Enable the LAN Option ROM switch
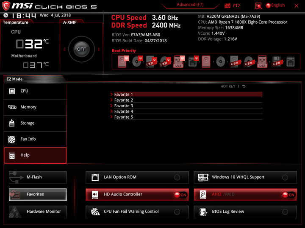The width and height of the screenshot is (305, 228). 177,177
